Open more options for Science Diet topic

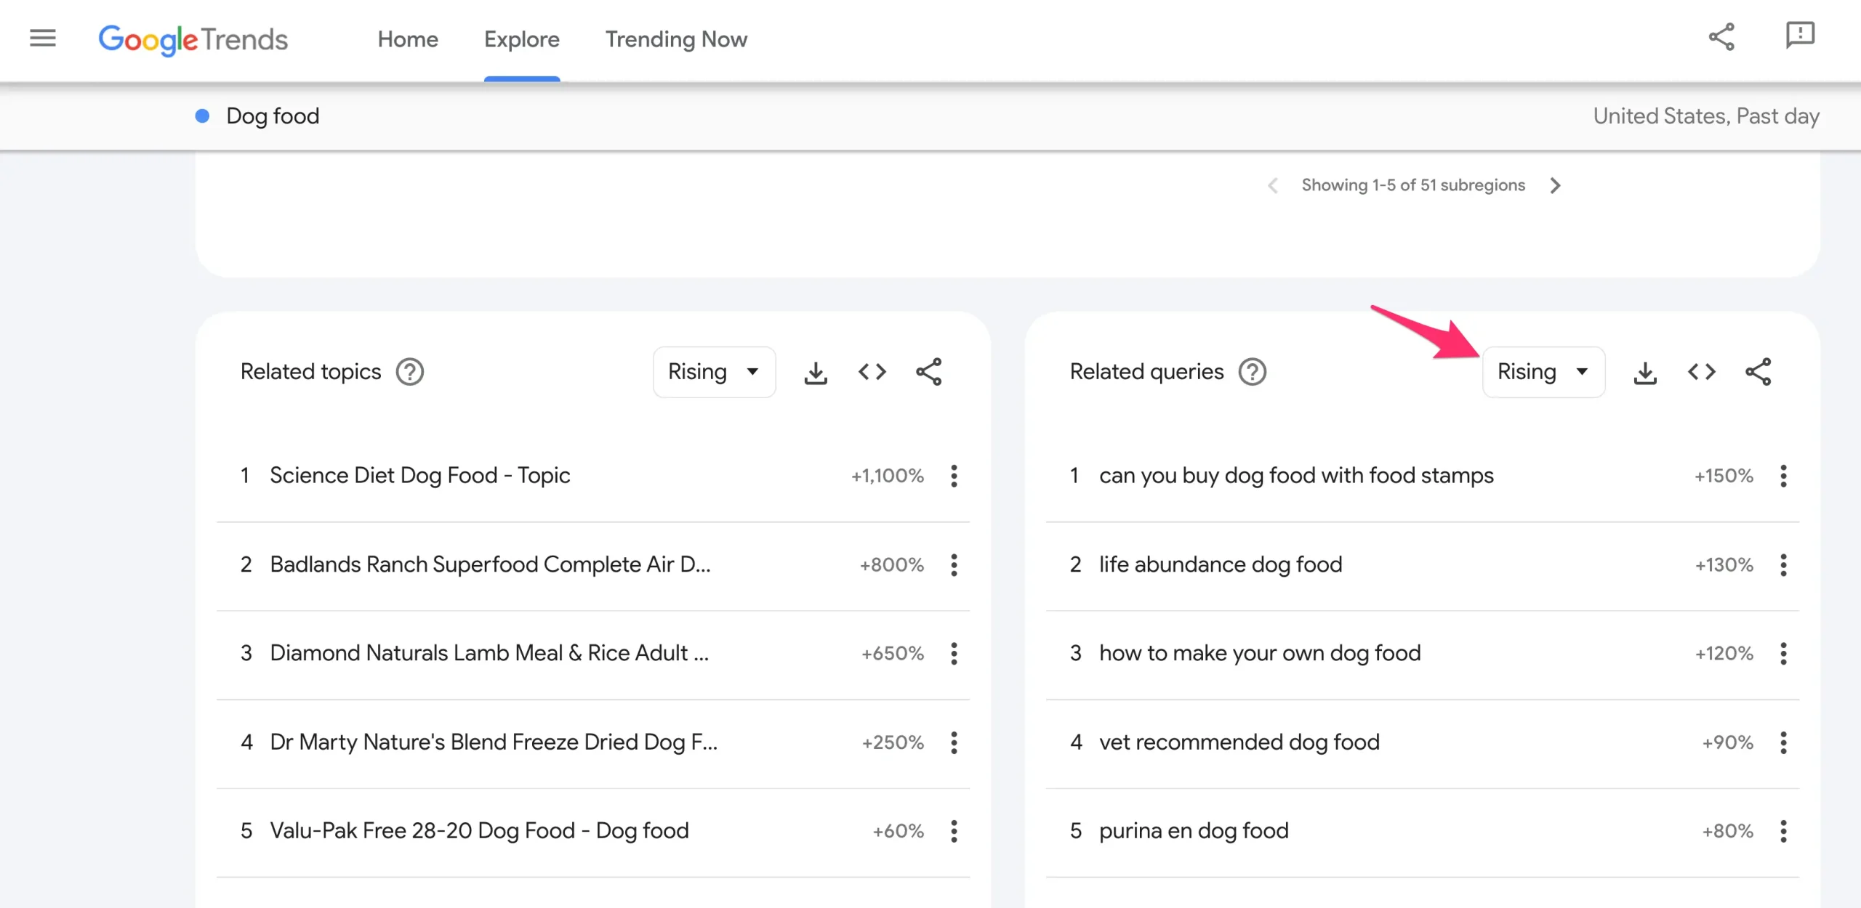pyautogui.click(x=954, y=477)
